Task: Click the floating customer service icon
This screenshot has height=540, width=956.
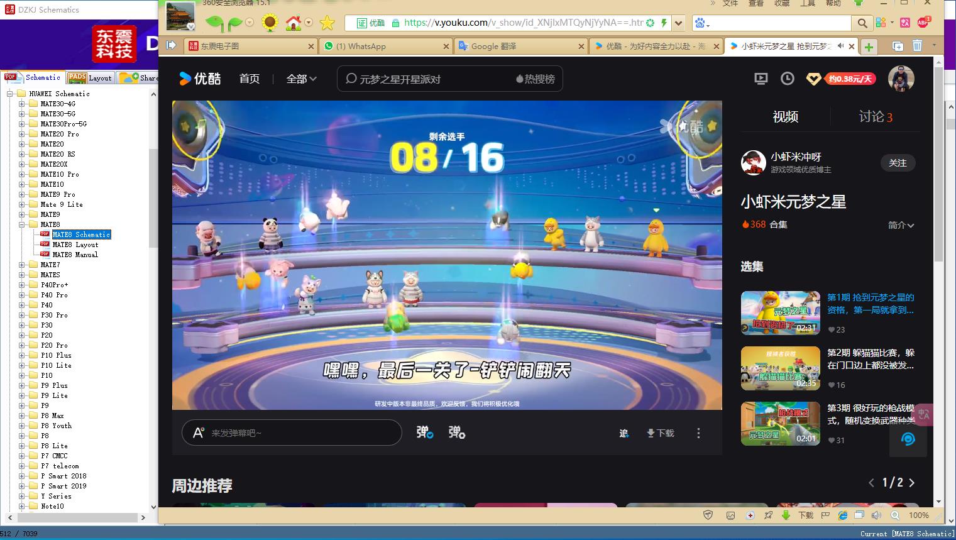Action: pyautogui.click(x=908, y=439)
